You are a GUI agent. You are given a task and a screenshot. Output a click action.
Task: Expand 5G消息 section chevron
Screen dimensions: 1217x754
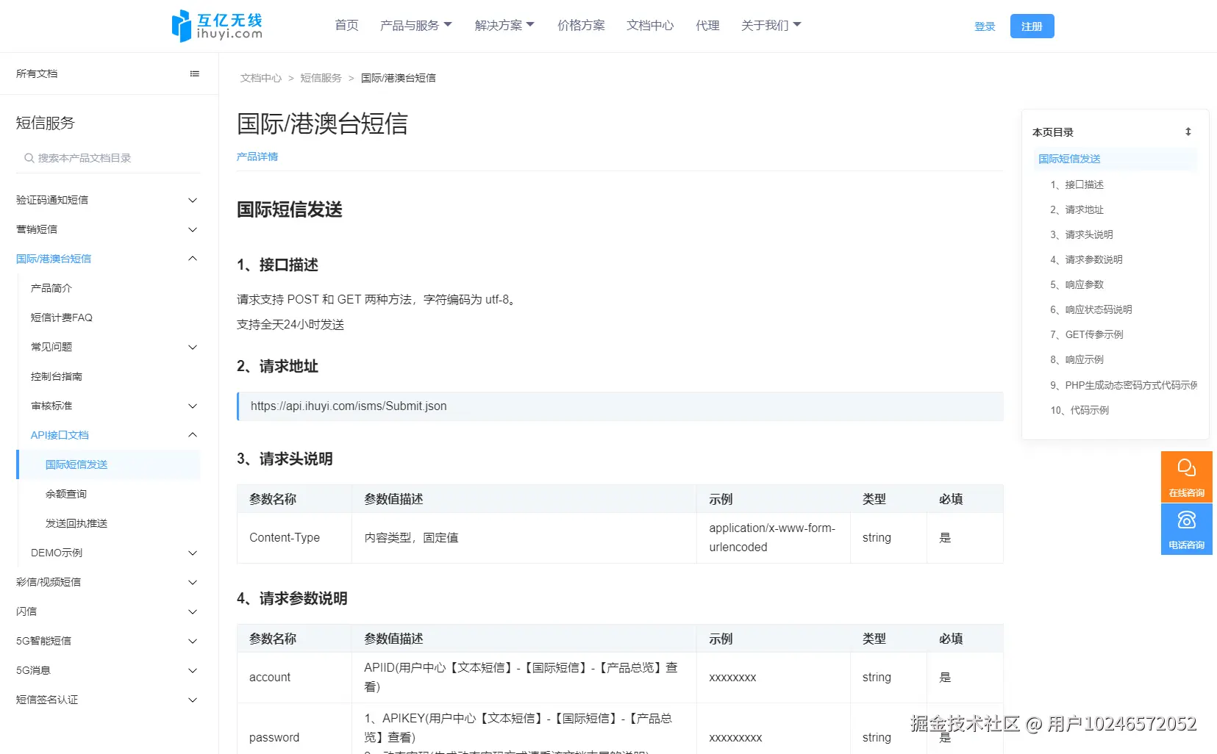(x=193, y=670)
